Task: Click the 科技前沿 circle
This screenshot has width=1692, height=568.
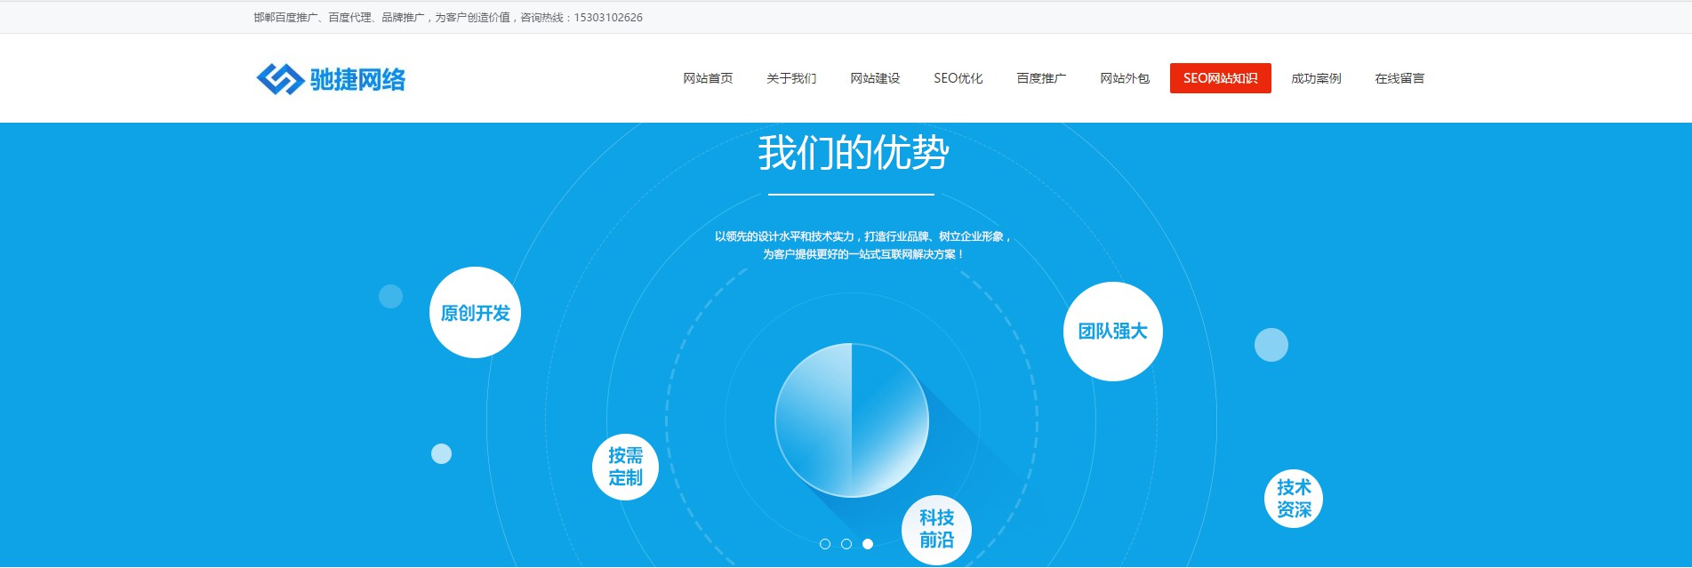Action: (x=936, y=530)
